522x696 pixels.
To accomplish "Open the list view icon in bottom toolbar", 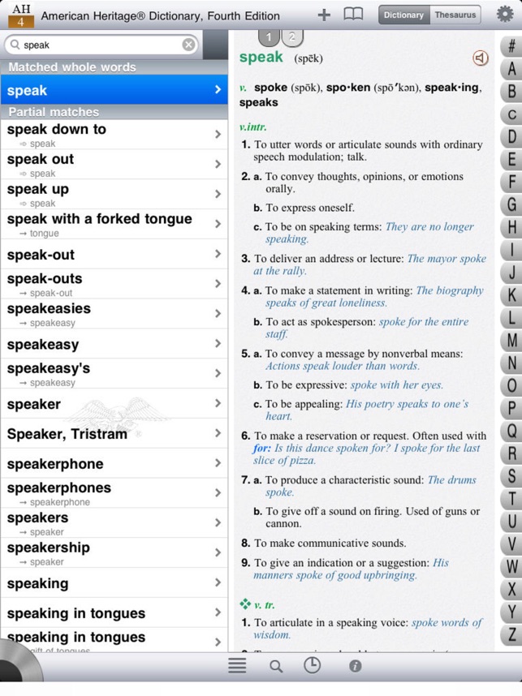I will (237, 666).
